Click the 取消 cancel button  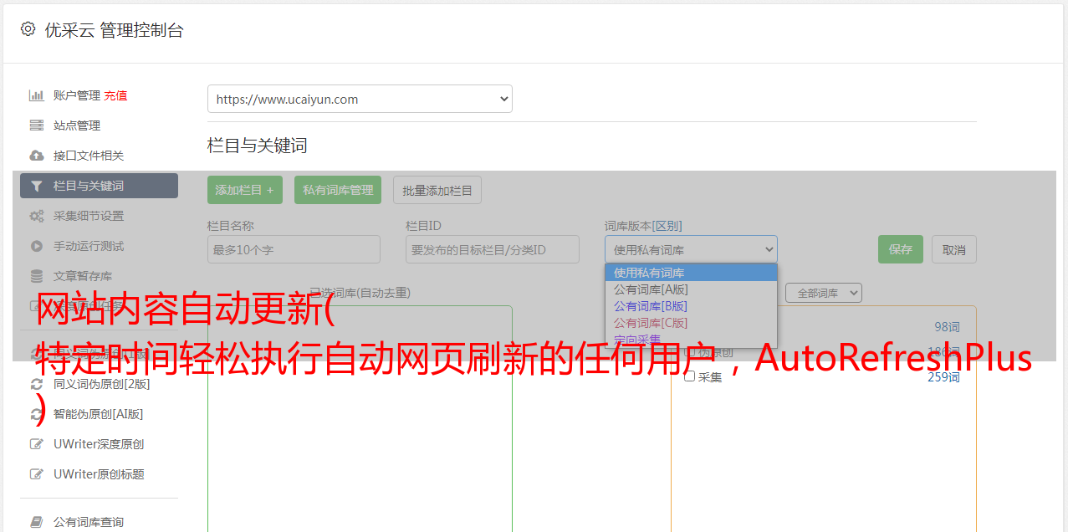(x=954, y=249)
